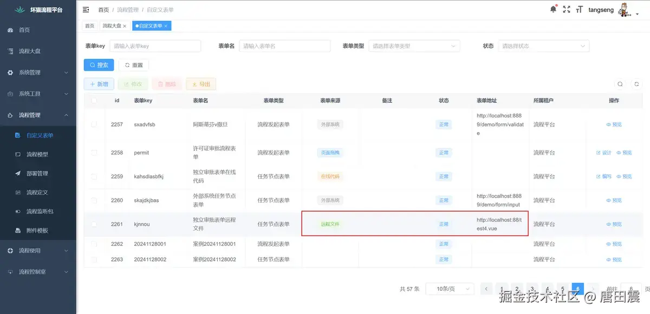
Task: Close the 流程大盘 tab
Action: (125, 26)
